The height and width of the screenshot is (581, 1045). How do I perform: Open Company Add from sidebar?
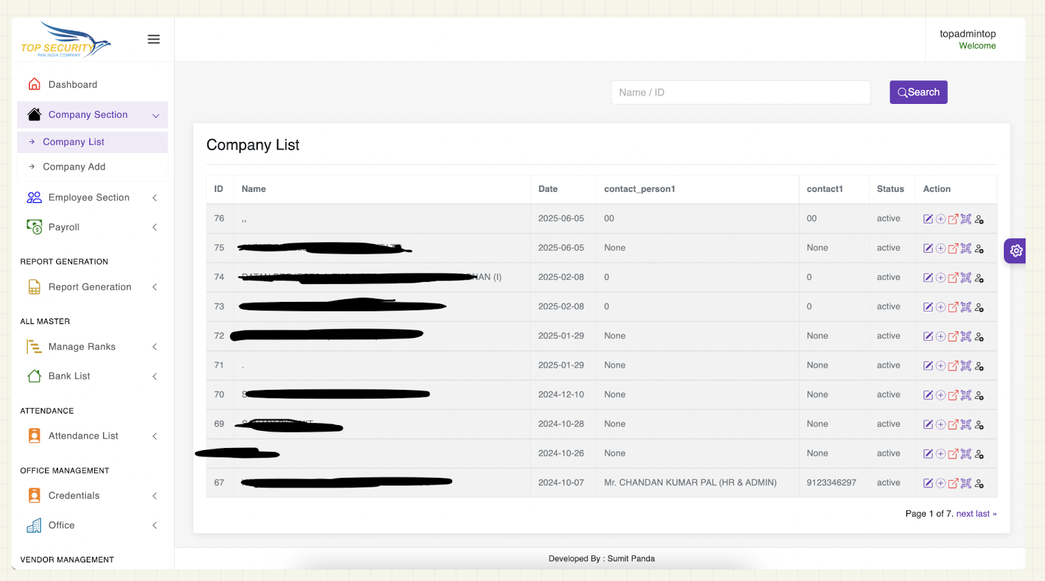[74, 167]
